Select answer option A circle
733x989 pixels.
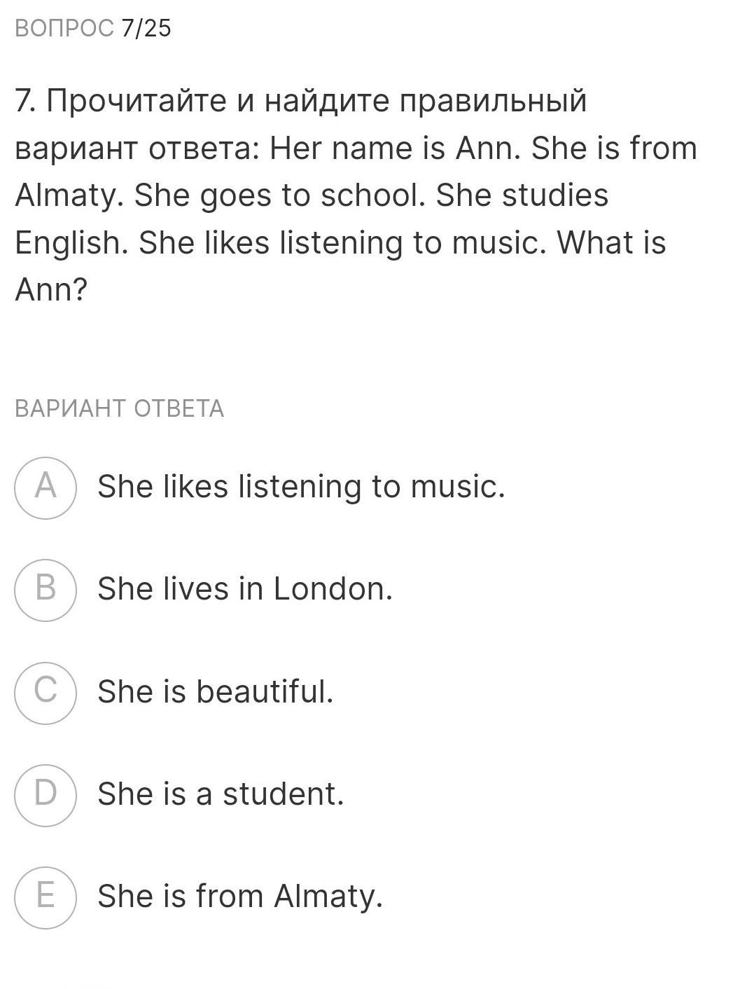point(46,487)
